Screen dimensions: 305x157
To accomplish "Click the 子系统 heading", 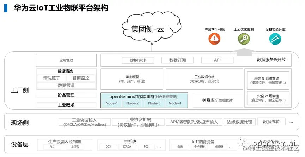I will tap(130, 142).
